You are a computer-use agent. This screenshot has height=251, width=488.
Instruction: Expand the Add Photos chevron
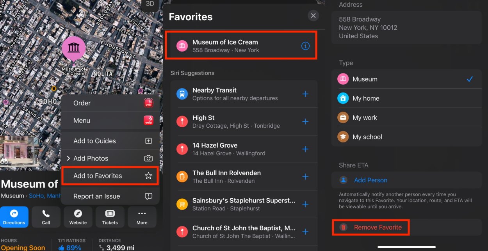tap(68, 158)
